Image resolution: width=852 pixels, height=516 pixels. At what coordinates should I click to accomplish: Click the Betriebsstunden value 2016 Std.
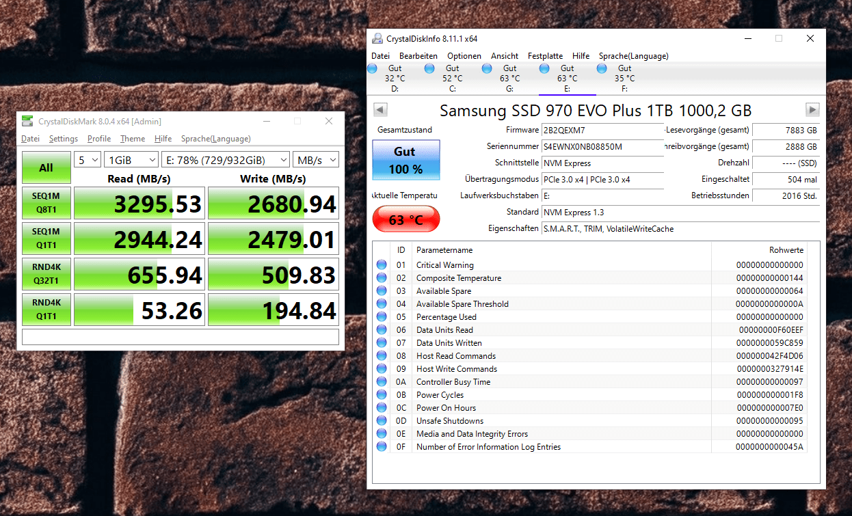[x=786, y=195]
